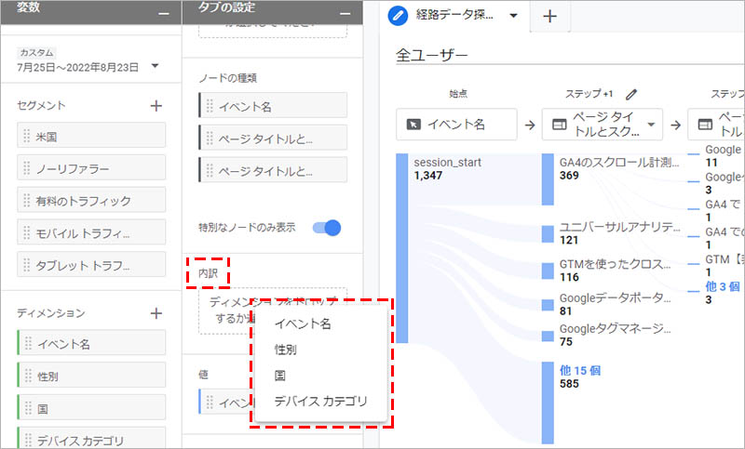Click the plus icon to add a segment

click(x=156, y=106)
